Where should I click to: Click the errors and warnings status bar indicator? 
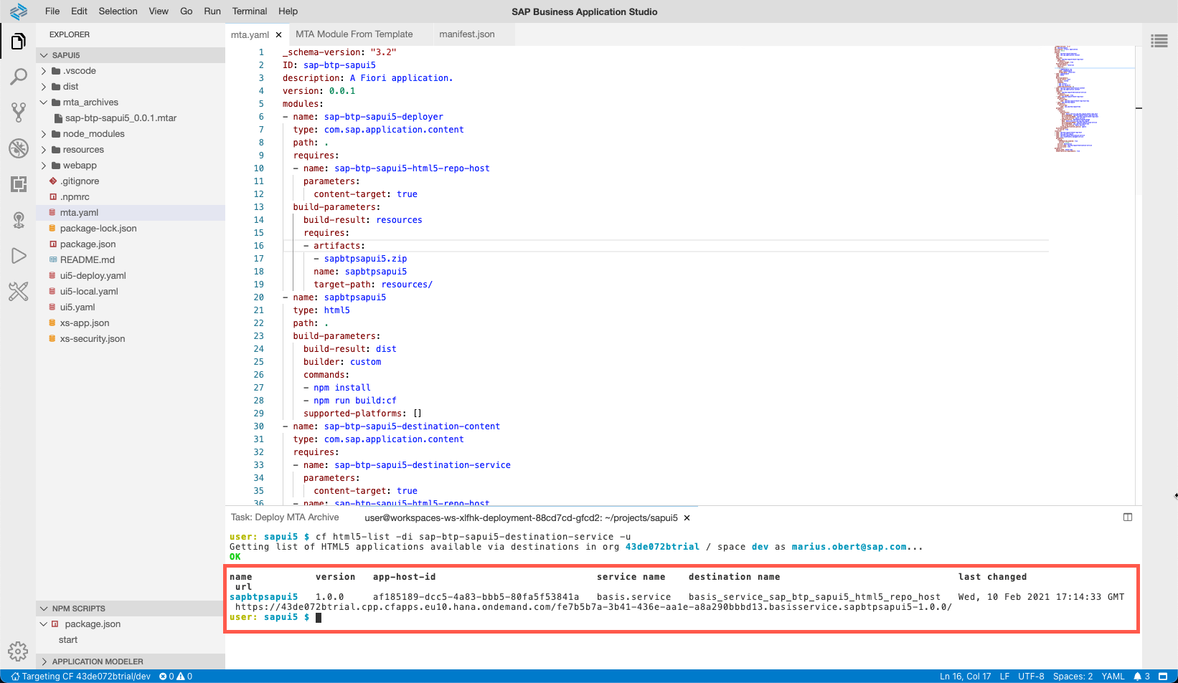pyautogui.click(x=176, y=677)
